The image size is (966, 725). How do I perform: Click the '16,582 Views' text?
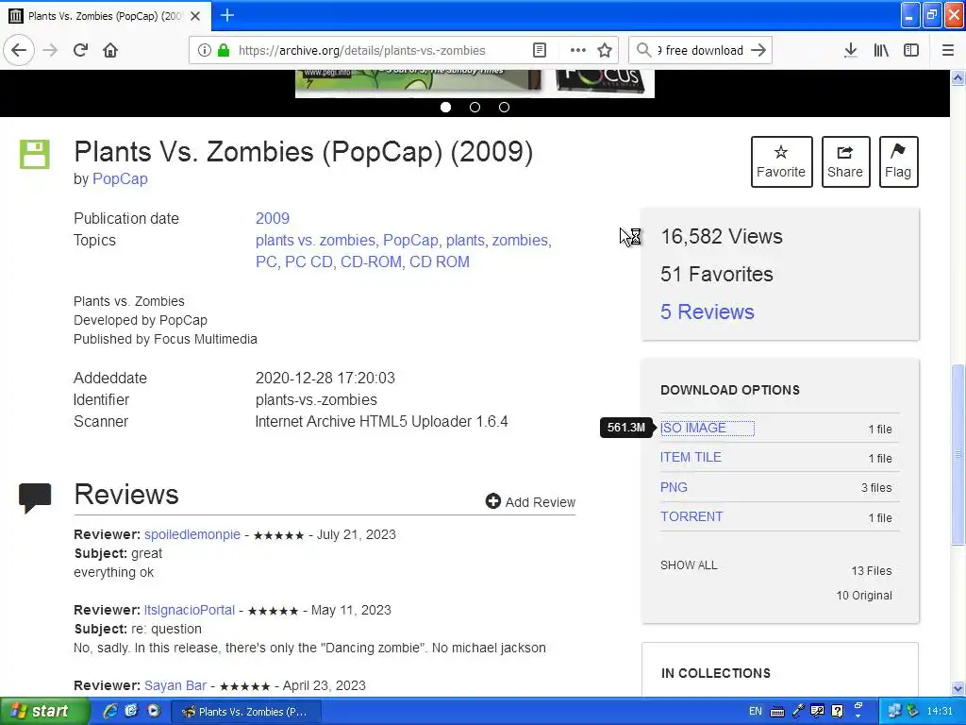point(722,236)
